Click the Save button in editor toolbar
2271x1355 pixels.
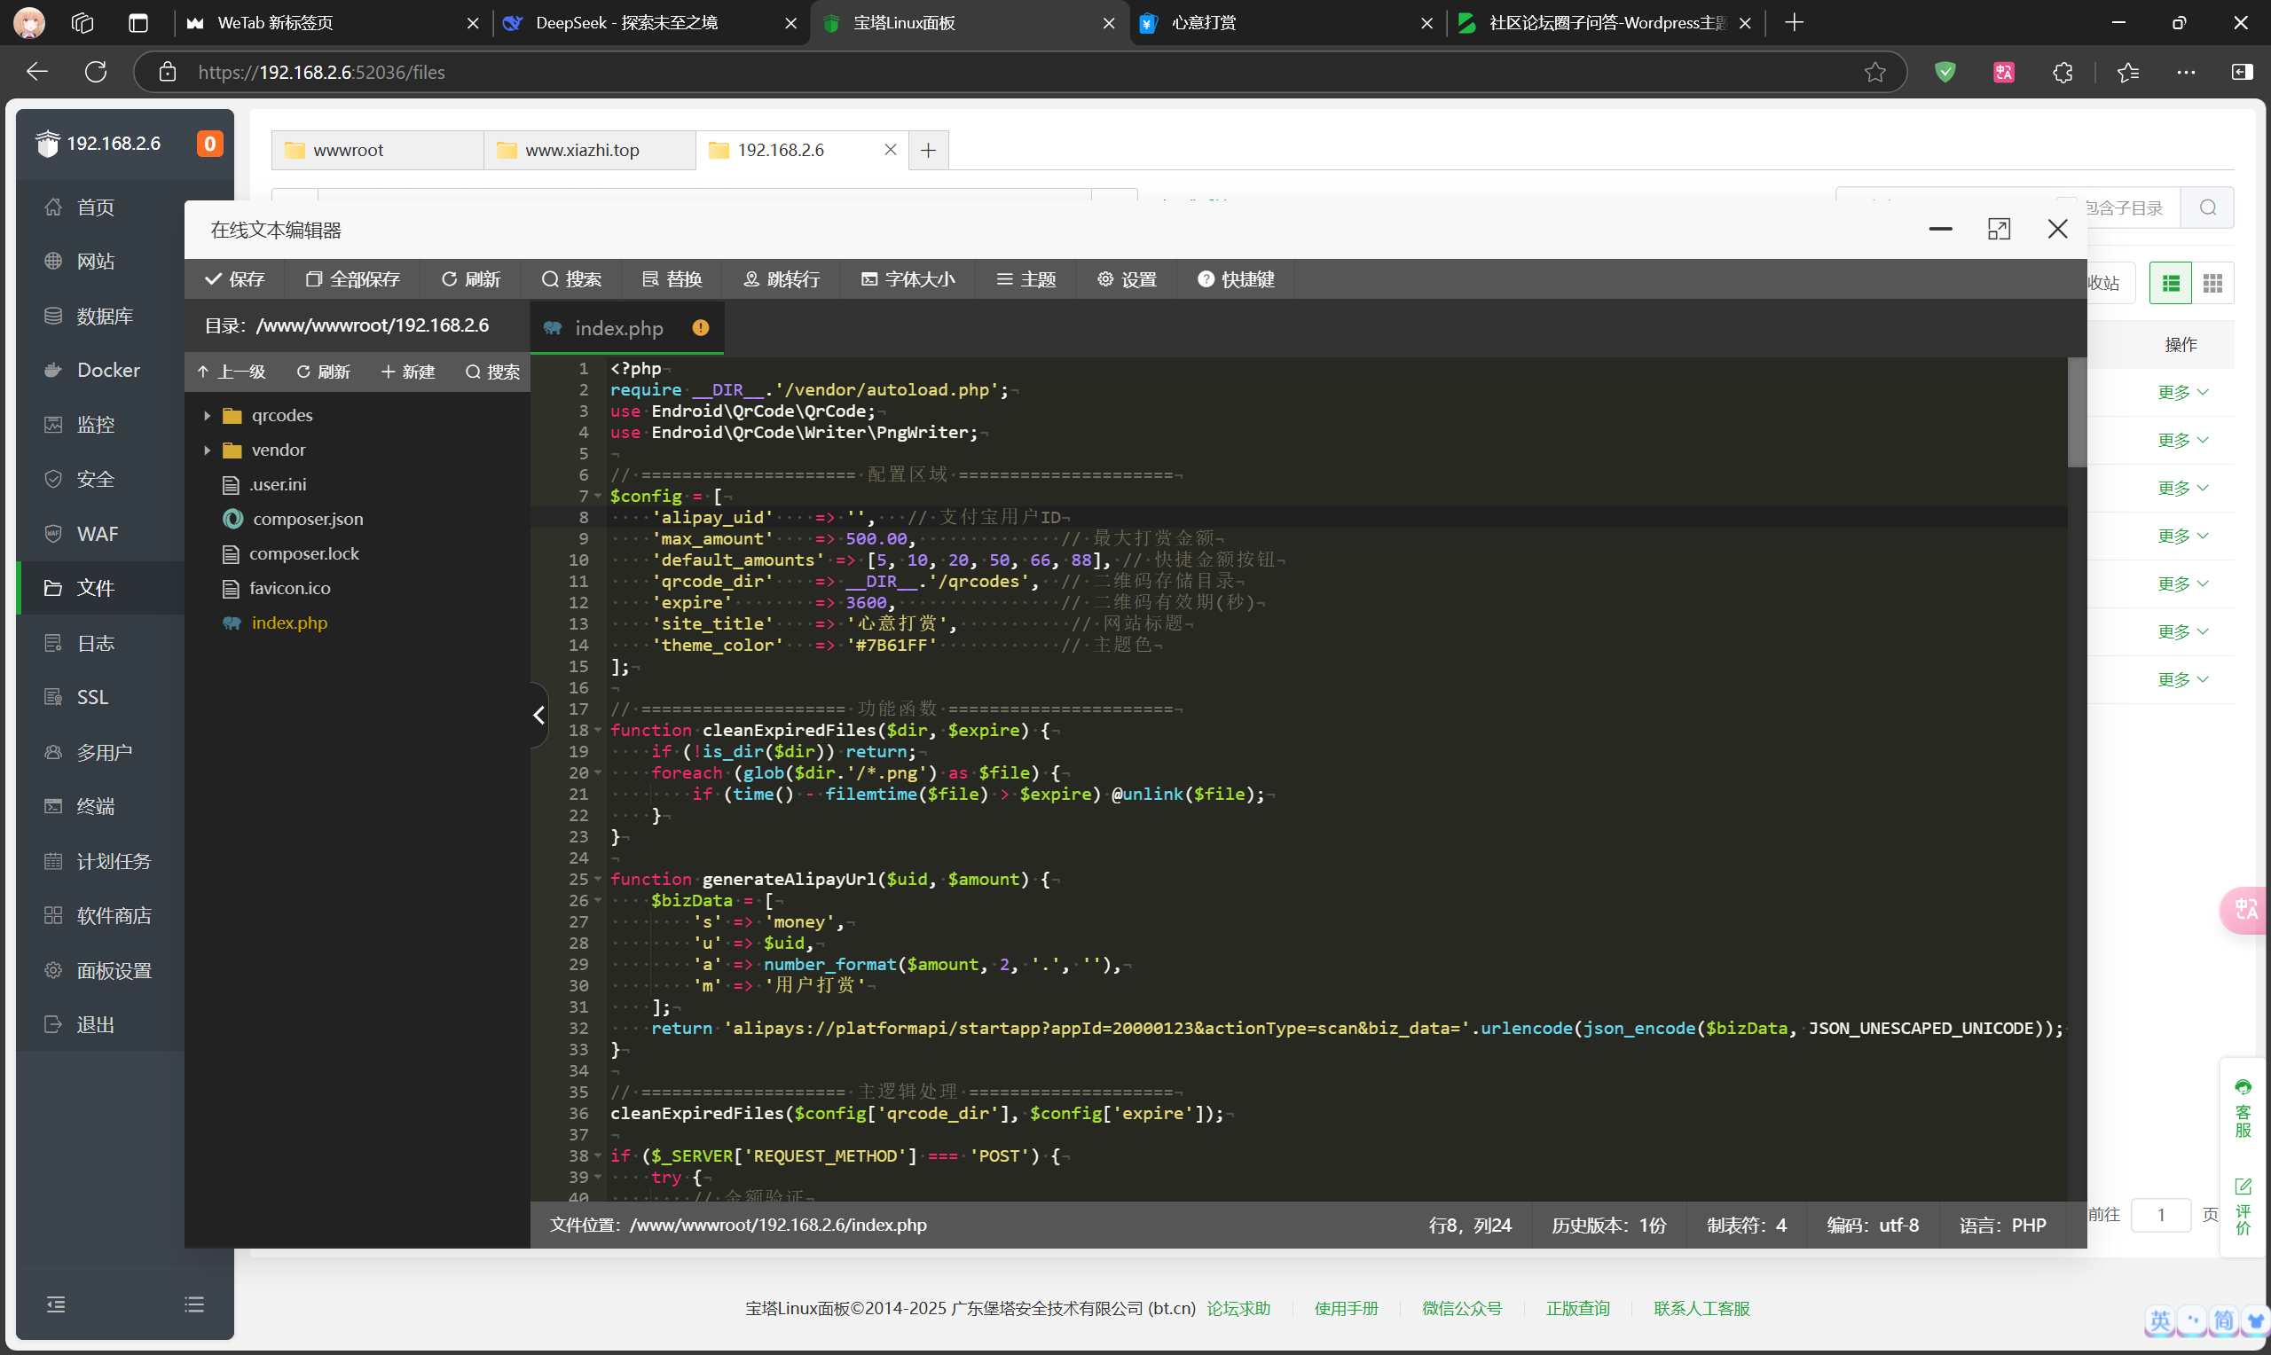click(235, 279)
